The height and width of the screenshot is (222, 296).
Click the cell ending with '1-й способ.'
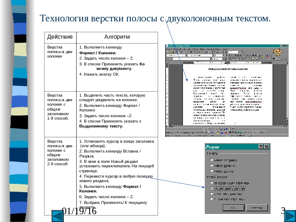[x=60, y=114]
